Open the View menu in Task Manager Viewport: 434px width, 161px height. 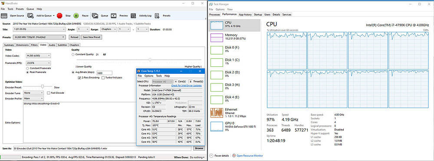(230, 10)
